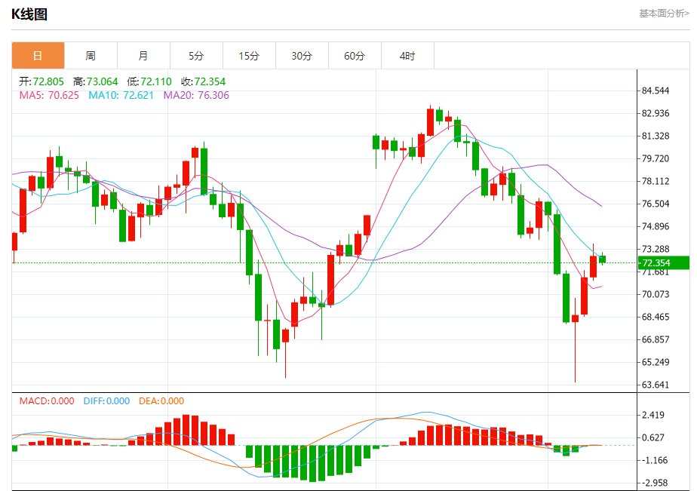Click the 0.627 MACD axis label
697x491 pixels.
(x=653, y=437)
